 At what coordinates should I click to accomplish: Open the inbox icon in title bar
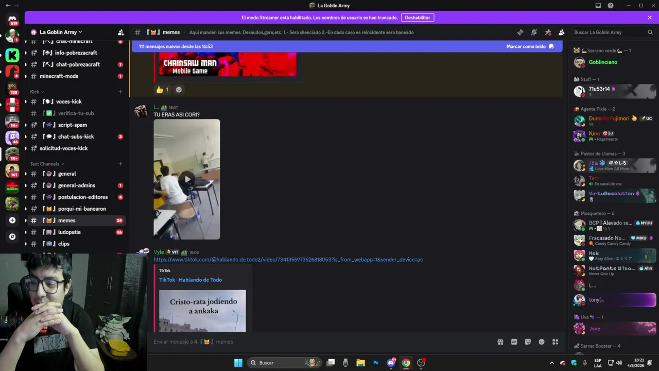pos(598,6)
